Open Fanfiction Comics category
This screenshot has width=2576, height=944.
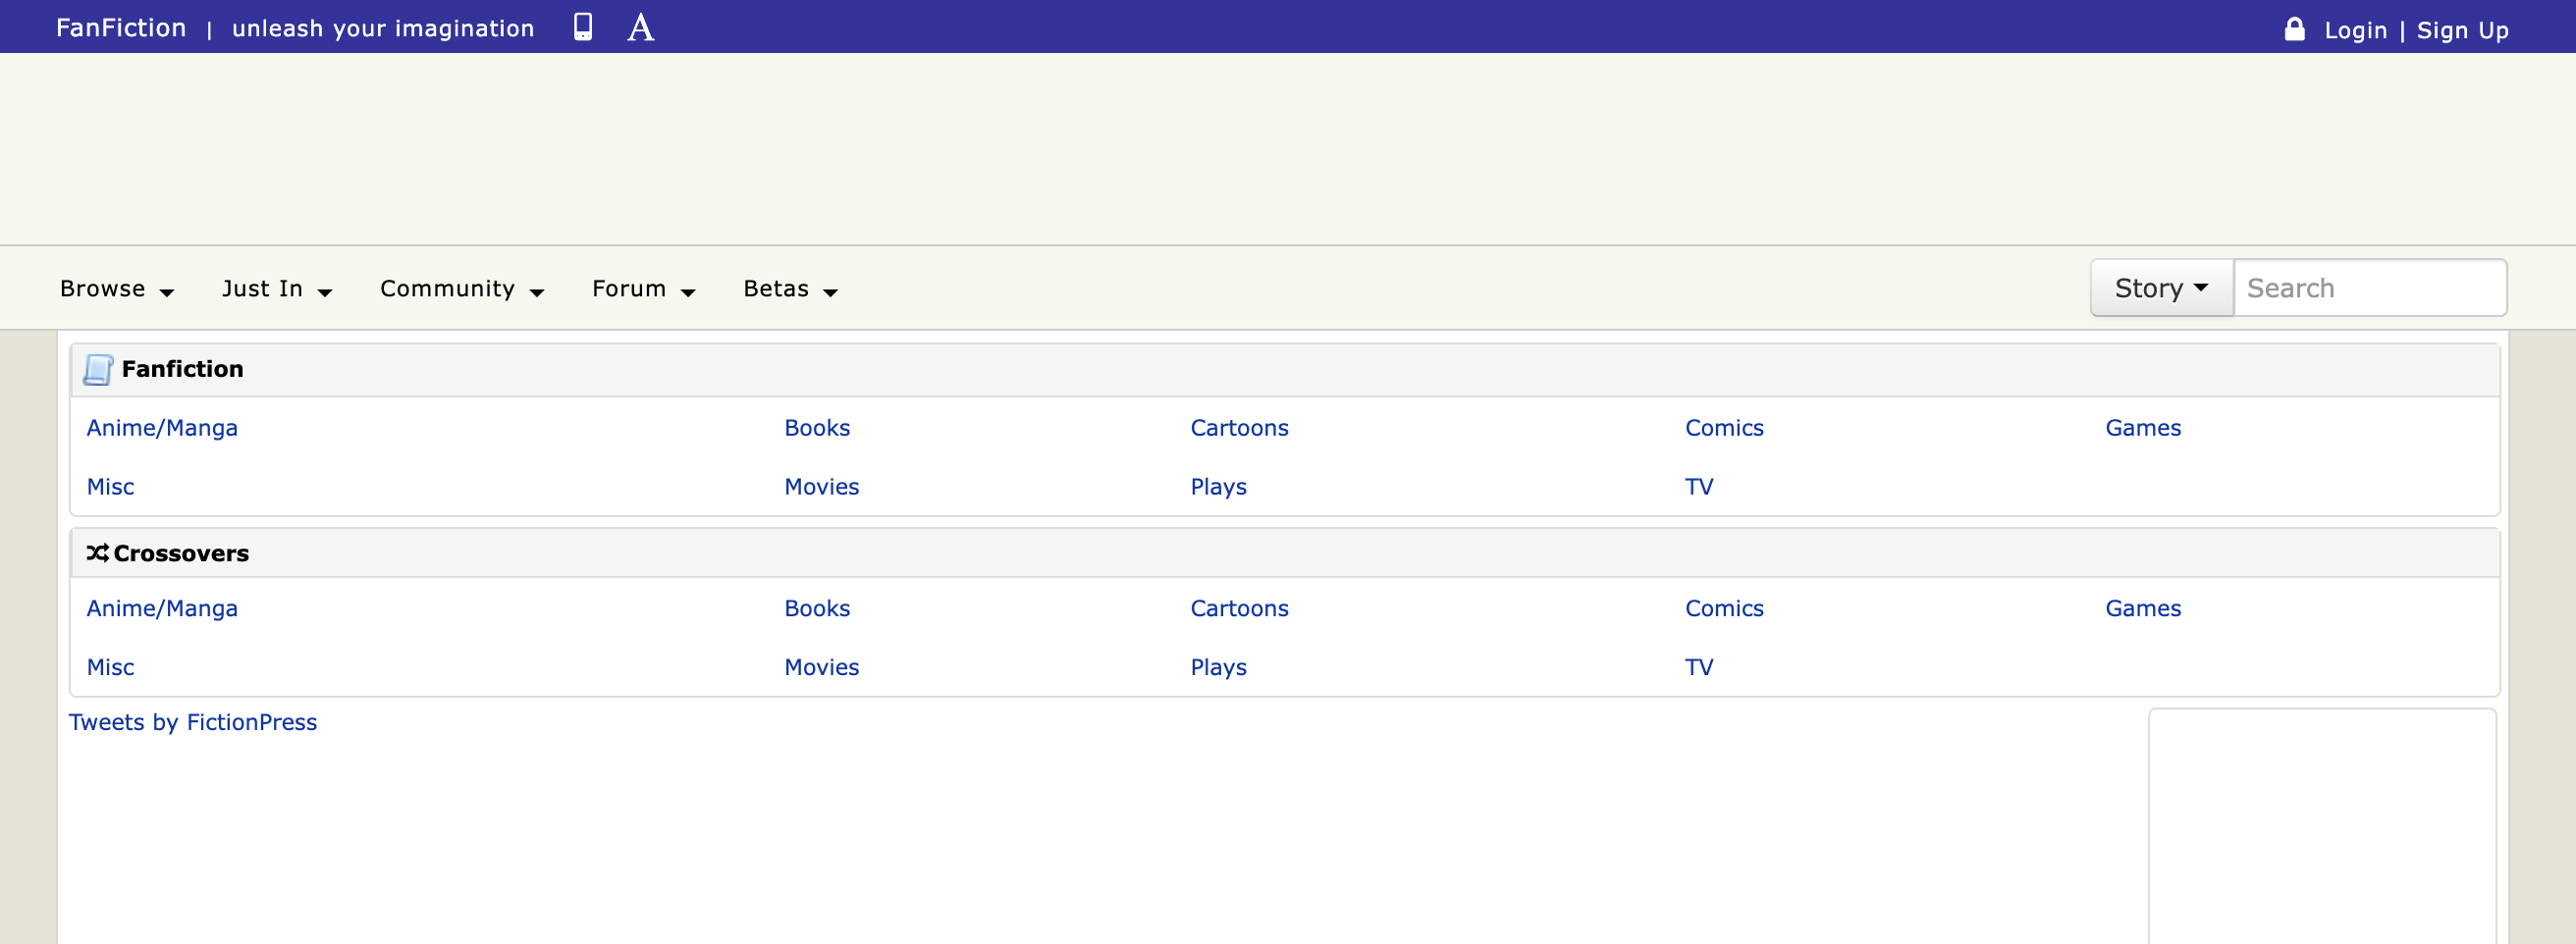pyautogui.click(x=1724, y=428)
